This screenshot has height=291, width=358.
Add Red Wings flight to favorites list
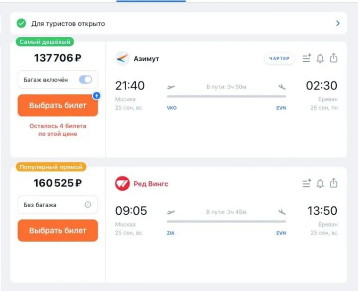coord(307,183)
